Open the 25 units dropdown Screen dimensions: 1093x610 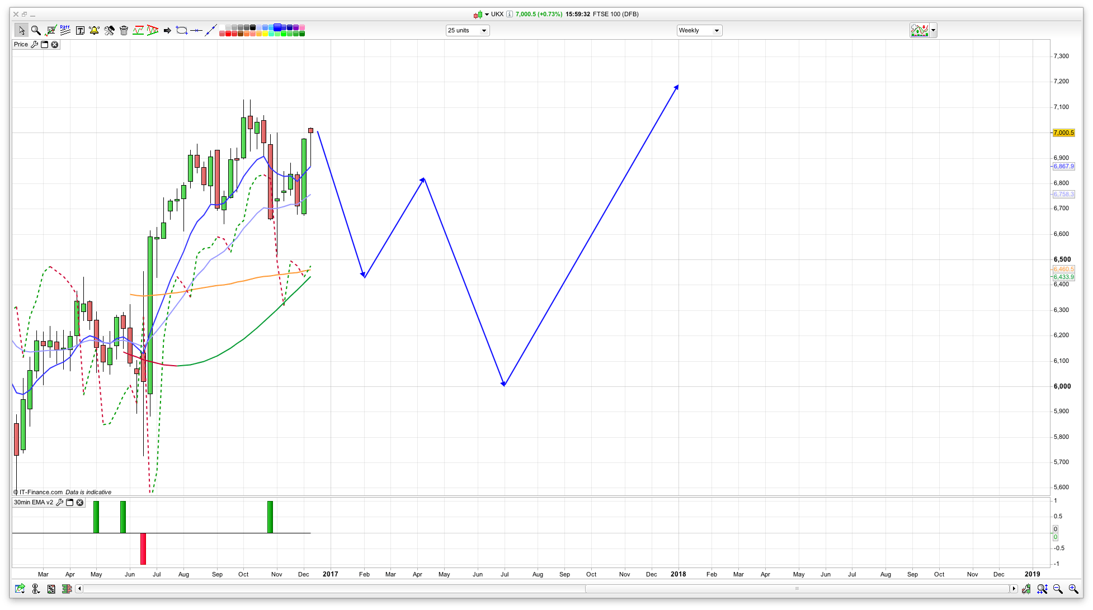(468, 30)
